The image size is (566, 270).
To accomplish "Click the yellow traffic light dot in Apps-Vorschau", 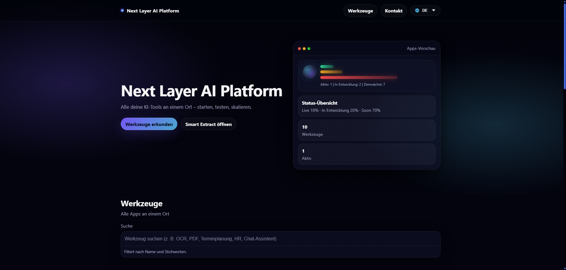I will coord(304,48).
